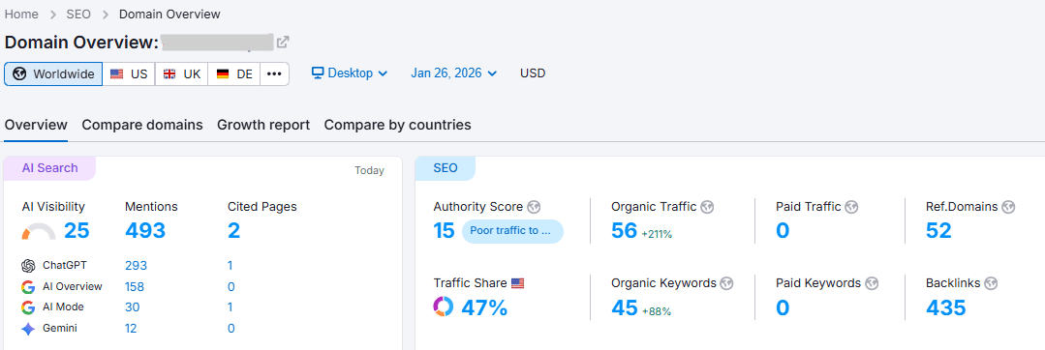
Task: Click the globe icon next to Paid Traffic
Action: pyautogui.click(x=851, y=207)
